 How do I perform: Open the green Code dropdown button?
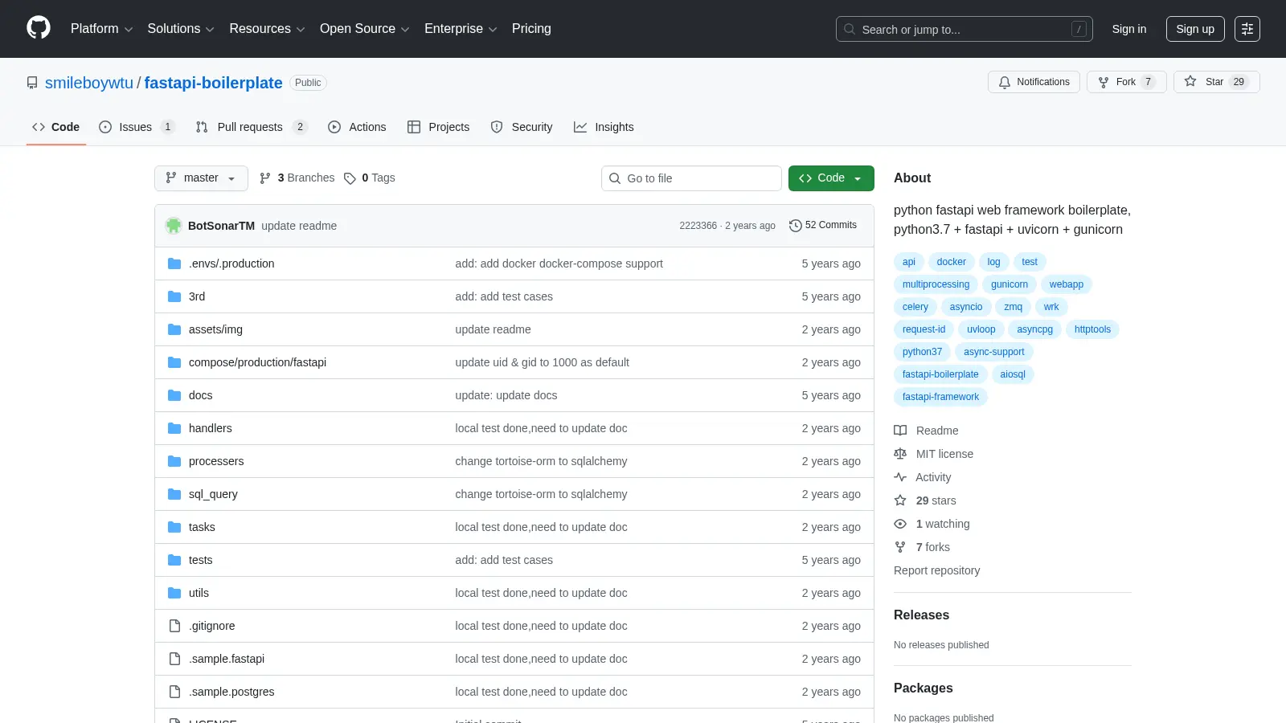(x=831, y=178)
